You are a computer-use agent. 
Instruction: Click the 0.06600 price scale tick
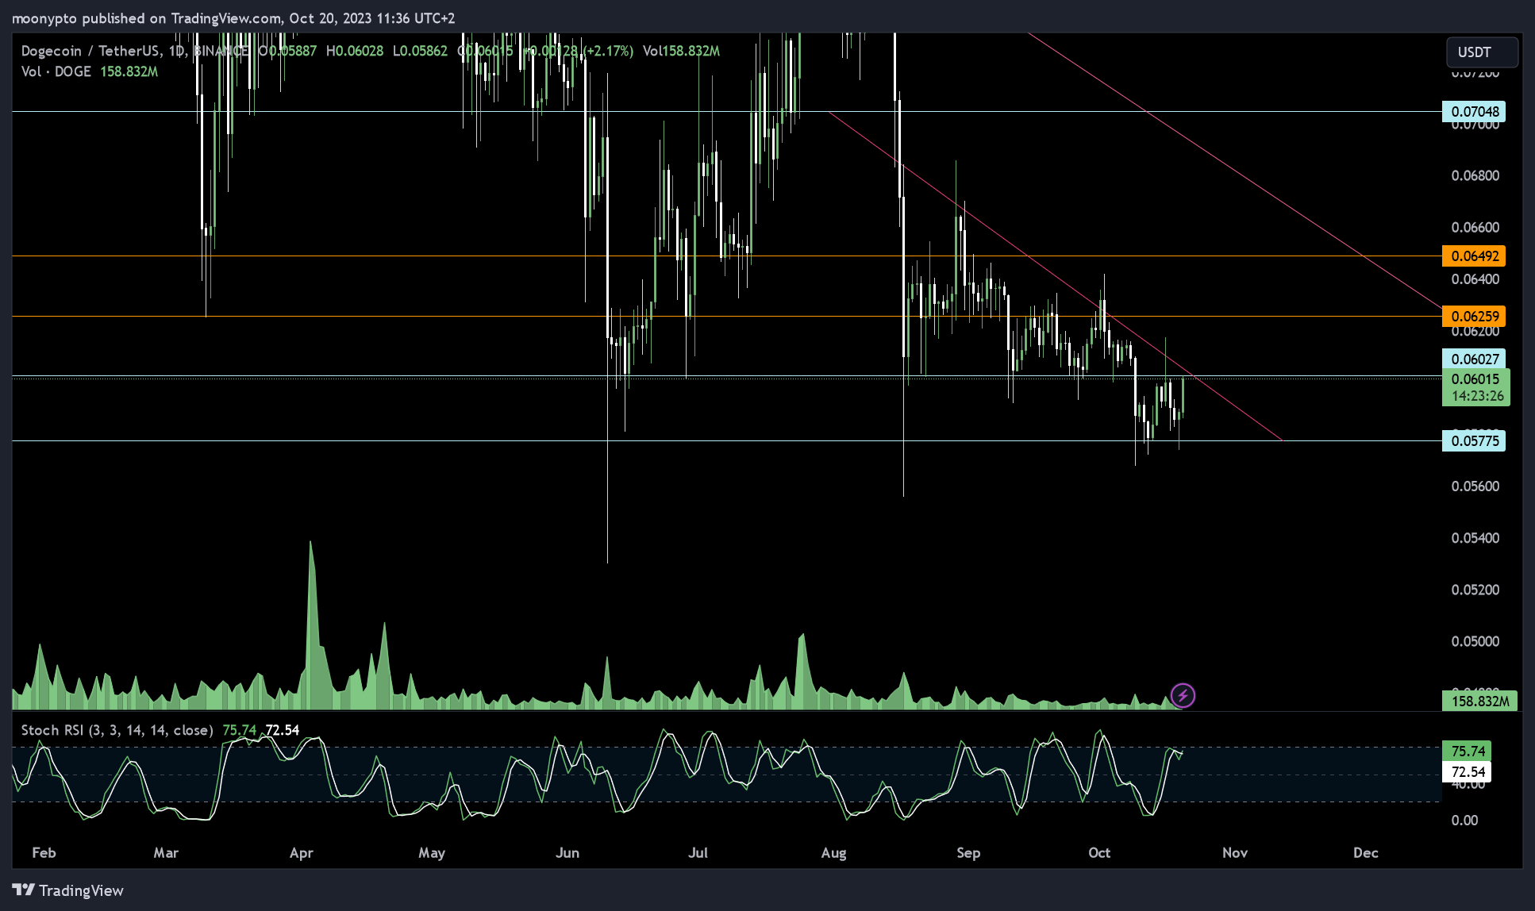1475,227
